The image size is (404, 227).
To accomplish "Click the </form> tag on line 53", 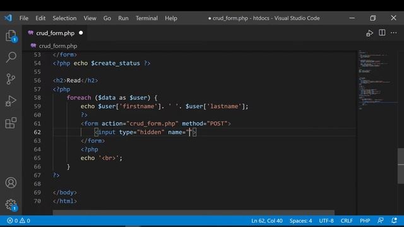I will [x=64, y=55].
